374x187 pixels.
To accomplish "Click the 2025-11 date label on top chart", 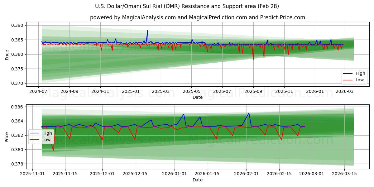I will pyautogui.click(x=284, y=91).
